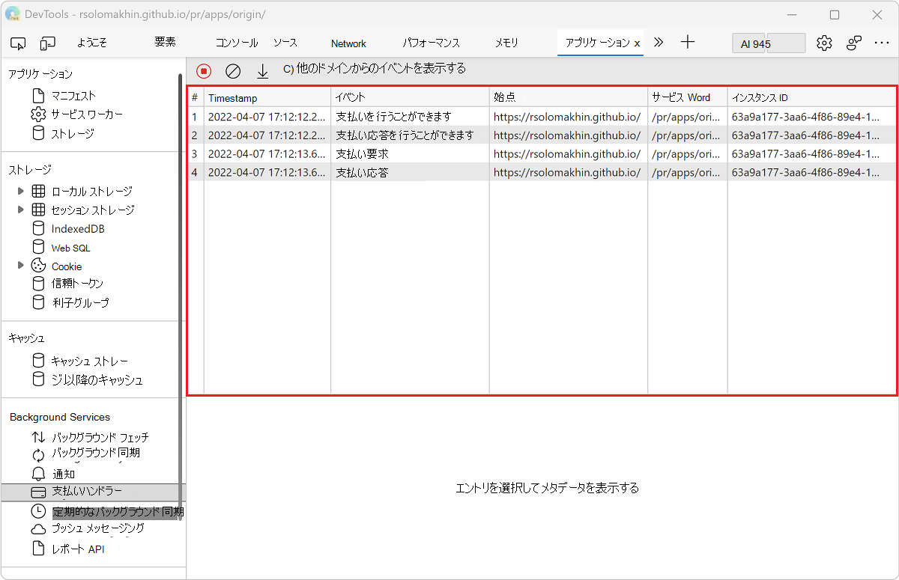This screenshot has width=899, height=580.
Task: Open the inspect element picker tool
Action: click(x=19, y=43)
